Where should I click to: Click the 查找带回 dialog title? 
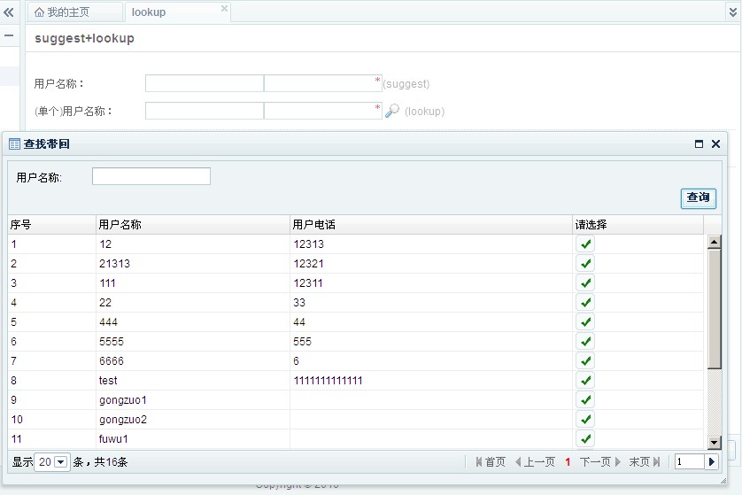tap(46, 143)
